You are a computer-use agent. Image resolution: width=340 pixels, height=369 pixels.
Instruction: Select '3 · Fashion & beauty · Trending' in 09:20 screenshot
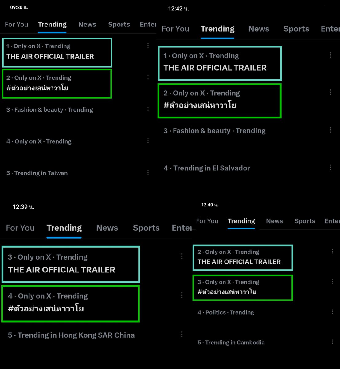click(x=49, y=110)
